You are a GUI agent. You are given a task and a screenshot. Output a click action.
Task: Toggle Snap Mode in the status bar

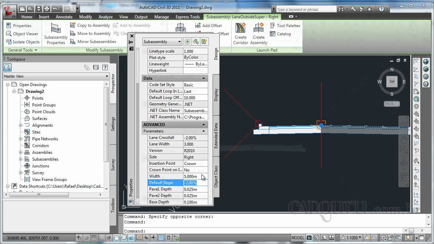87,238
